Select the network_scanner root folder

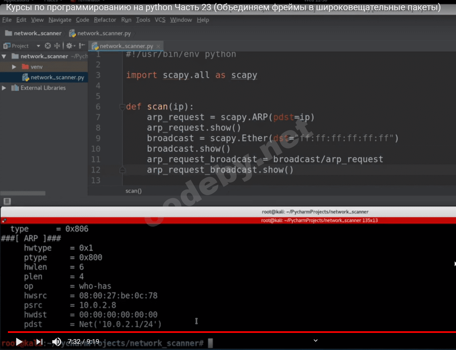(44, 56)
